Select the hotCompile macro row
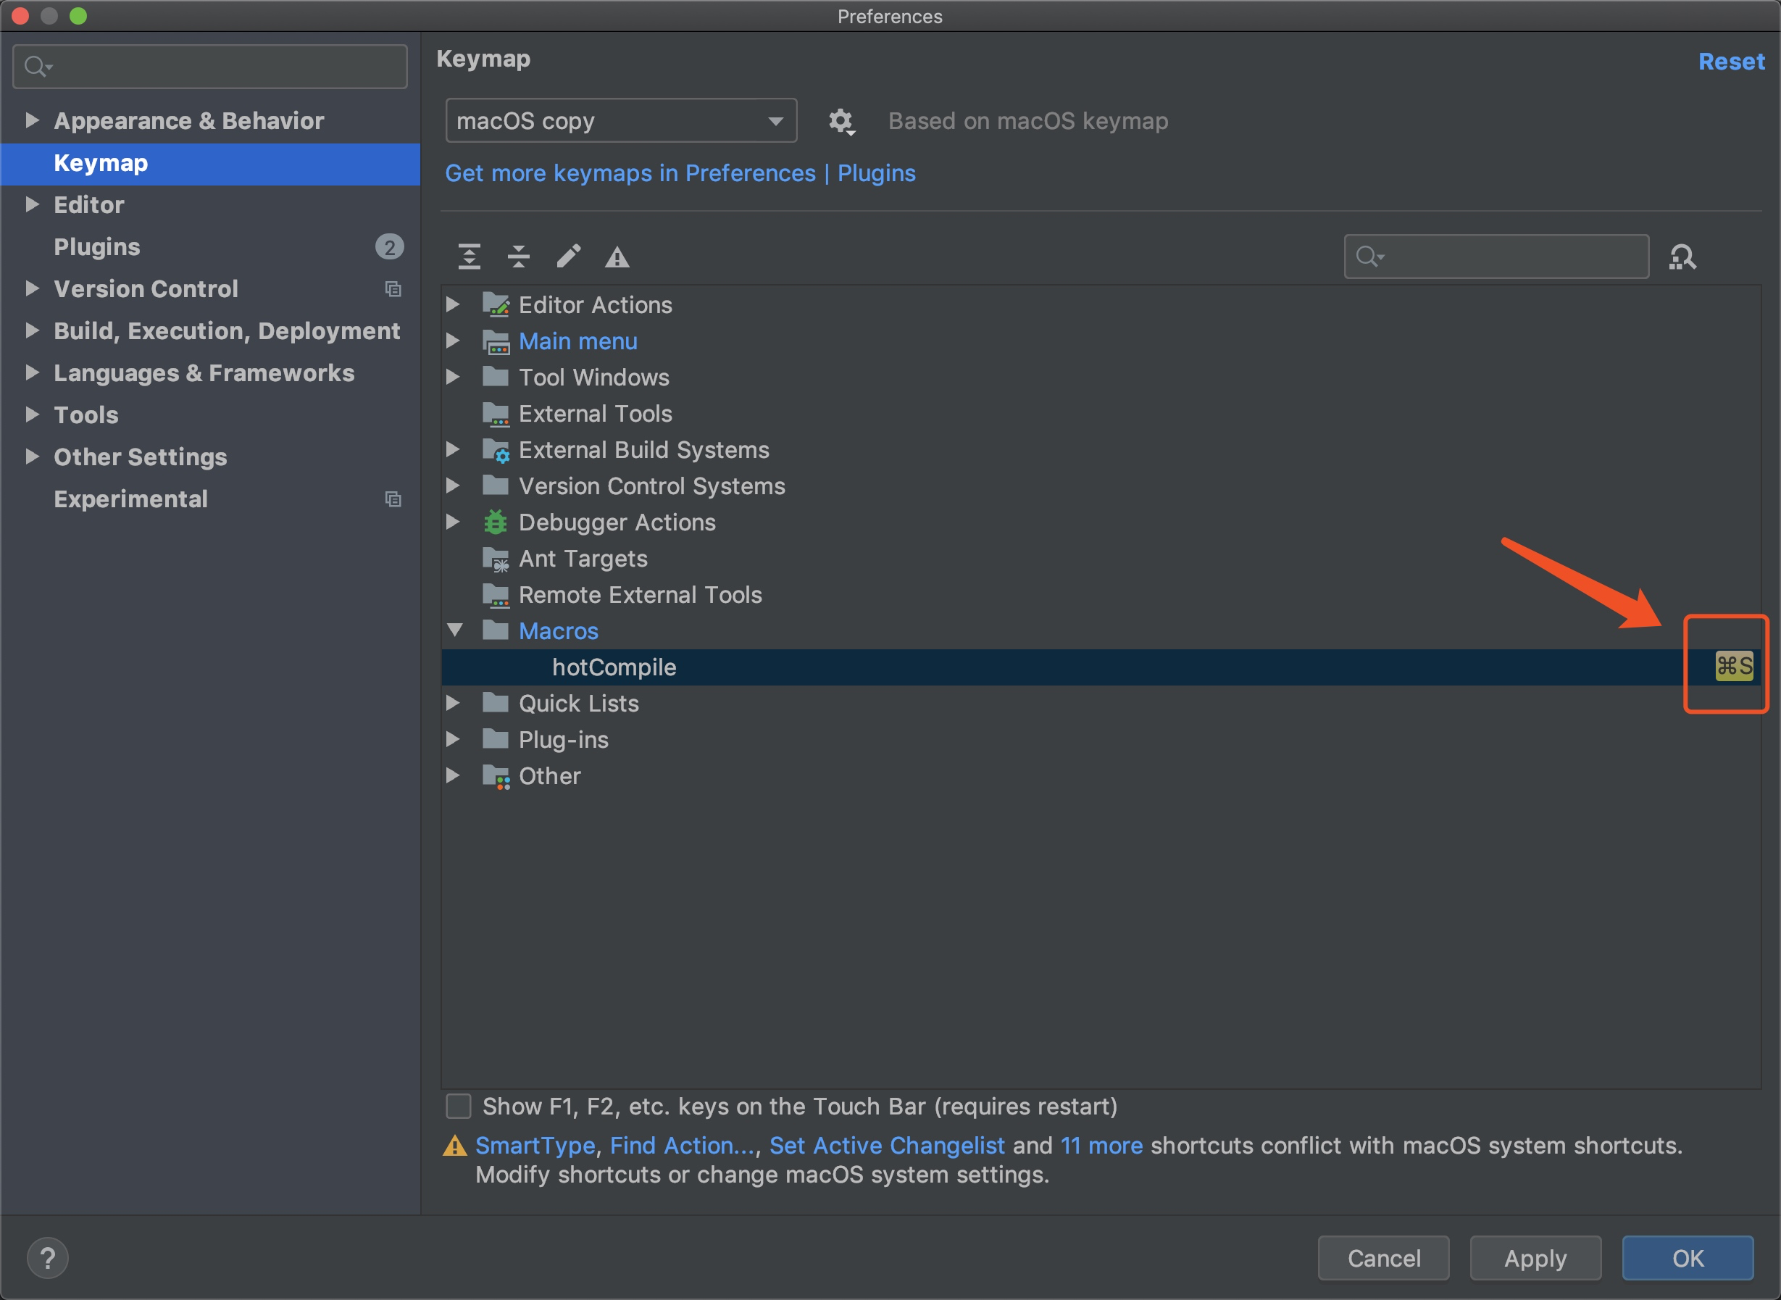Image resolution: width=1781 pixels, height=1300 pixels. (x=614, y=667)
